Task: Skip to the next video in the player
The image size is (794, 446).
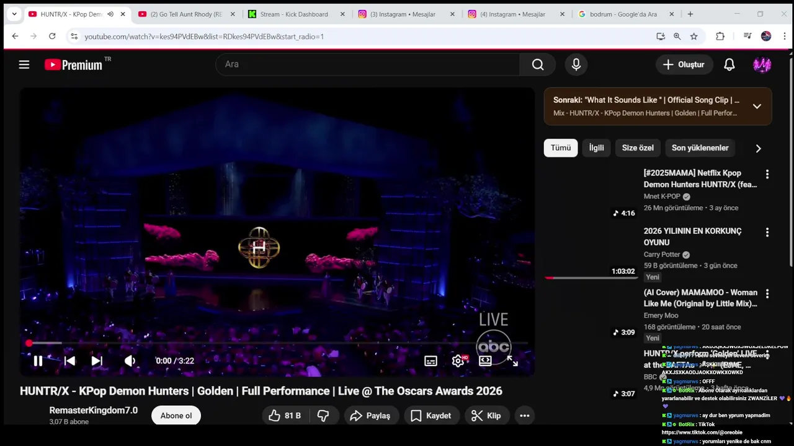Action: pos(97,361)
